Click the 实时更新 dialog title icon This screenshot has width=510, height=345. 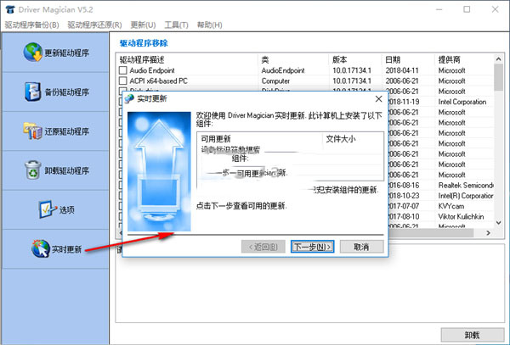pos(130,99)
